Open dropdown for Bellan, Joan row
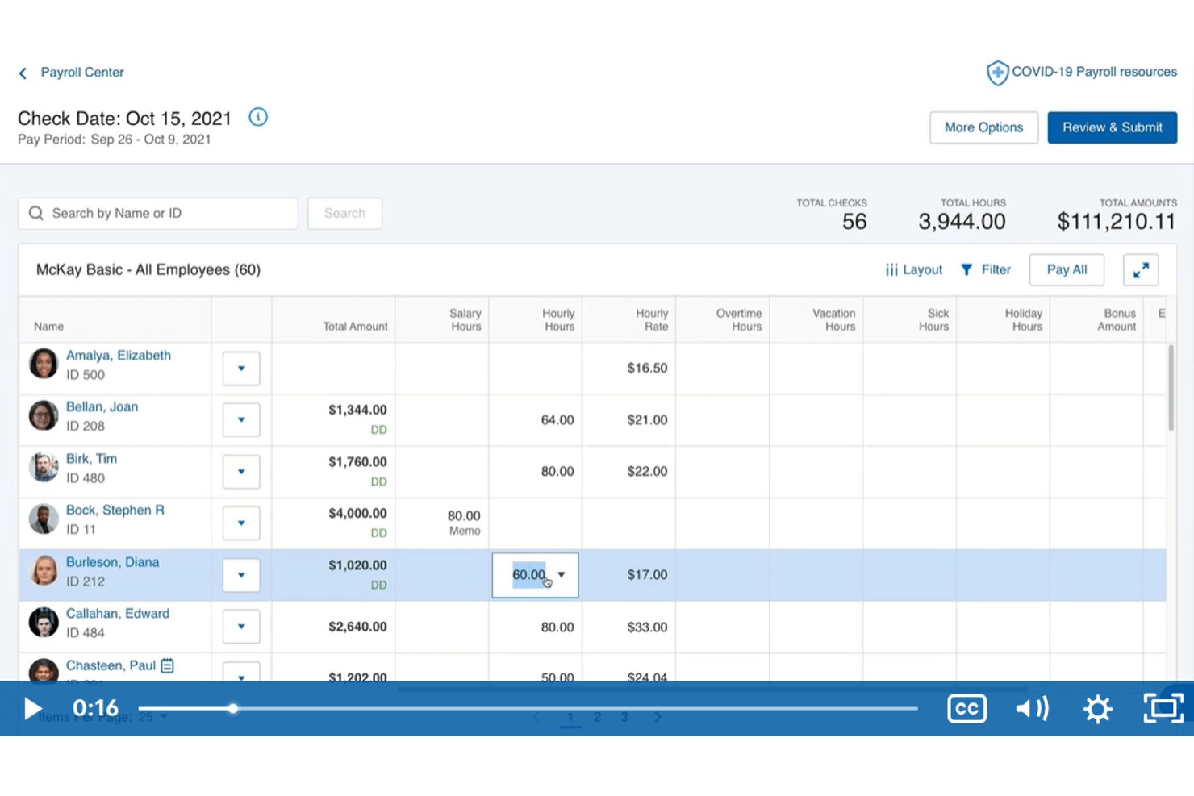This screenshot has width=1194, height=796. [x=241, y=420]
